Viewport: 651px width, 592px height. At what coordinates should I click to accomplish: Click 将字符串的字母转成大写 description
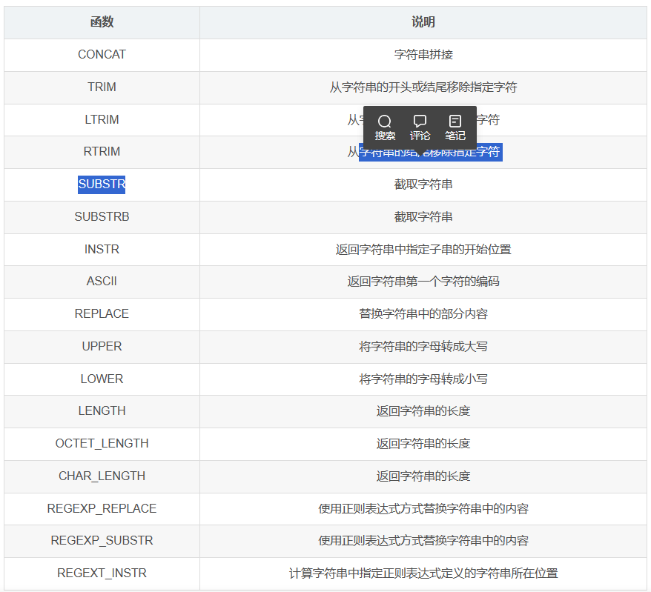[x=423, y=347]
